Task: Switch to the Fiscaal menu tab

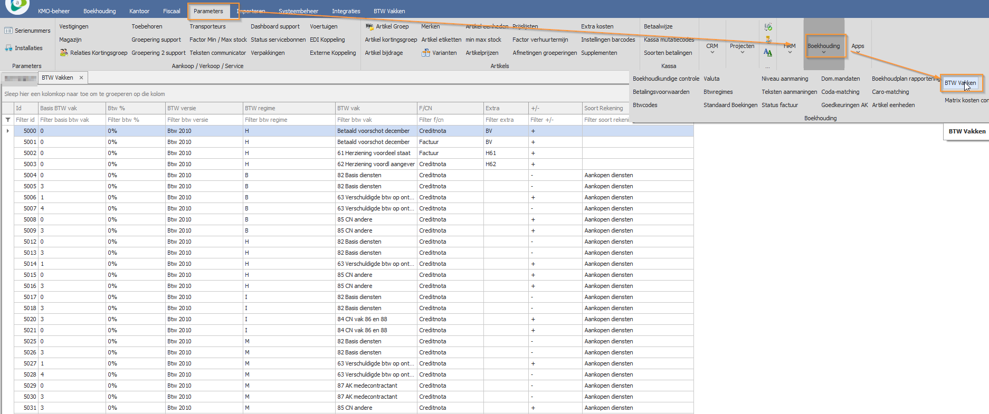Action: coord(172,11)
